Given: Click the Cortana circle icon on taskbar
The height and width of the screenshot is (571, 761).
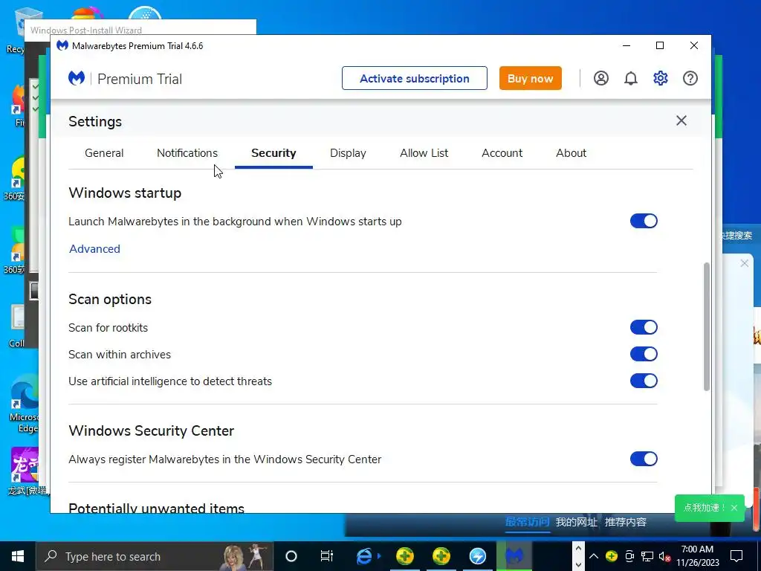Looking at the screenshot, I should [291, 556].
